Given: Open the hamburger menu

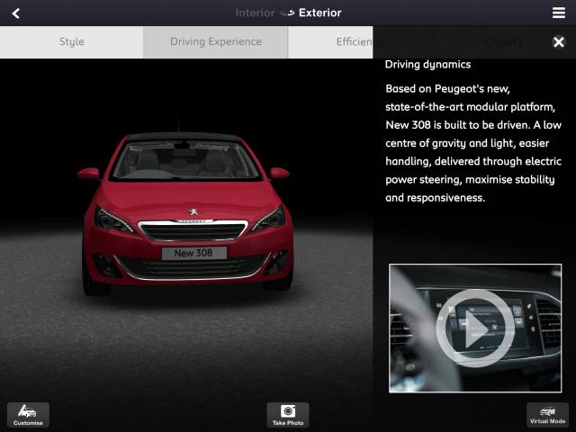Looking at the screenshot, I should coord(559,13).
